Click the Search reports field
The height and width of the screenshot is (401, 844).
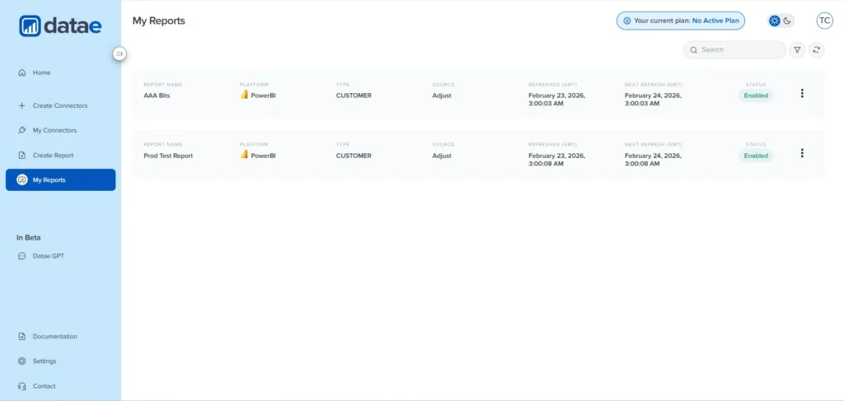(738, 50)
